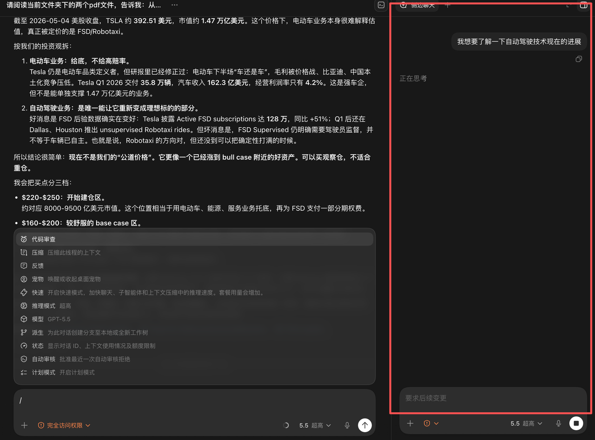The width and height of the screenshot is (595, 440).
Task: Toggle the side panel layout icon
Action: [583, 5]
